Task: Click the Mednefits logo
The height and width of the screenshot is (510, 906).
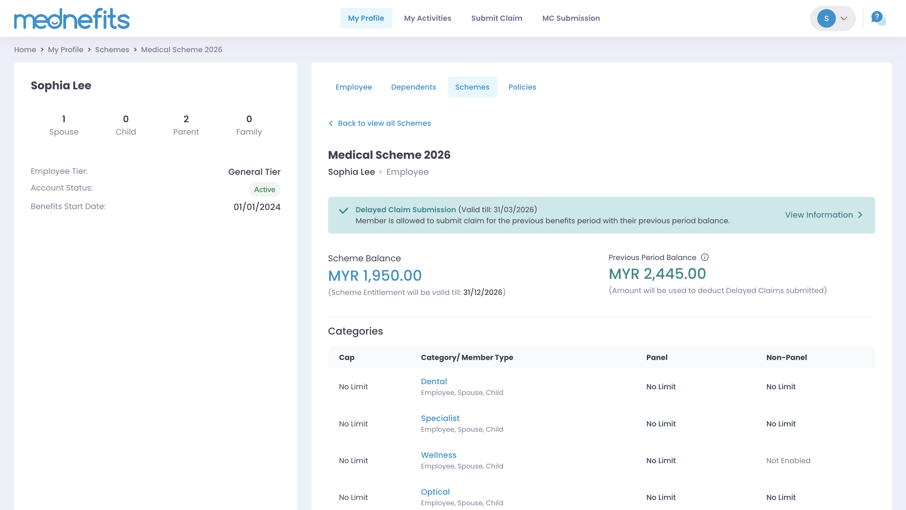Action: [72, 19]
